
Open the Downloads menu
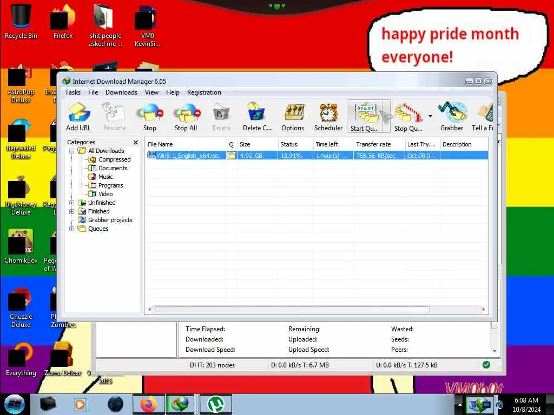(122, 92)
